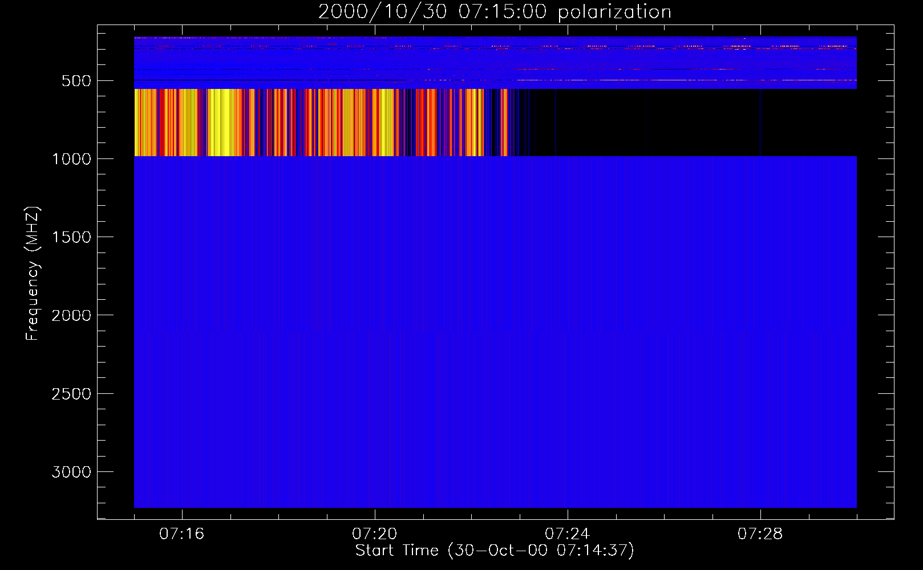This screenshot has width=923, height=570.
Task: Click the 1000 frequency tick label
Action: tap(71, 159)
